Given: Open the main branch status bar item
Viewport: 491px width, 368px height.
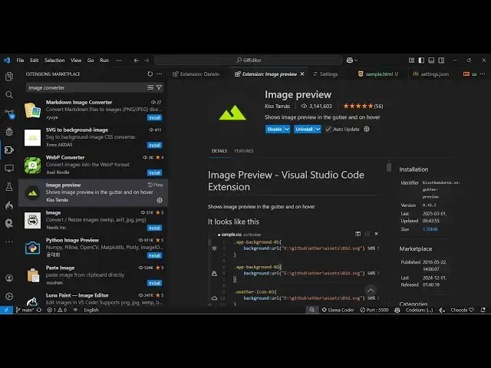Looking at the screenshot, I should (x=25, y=310).
